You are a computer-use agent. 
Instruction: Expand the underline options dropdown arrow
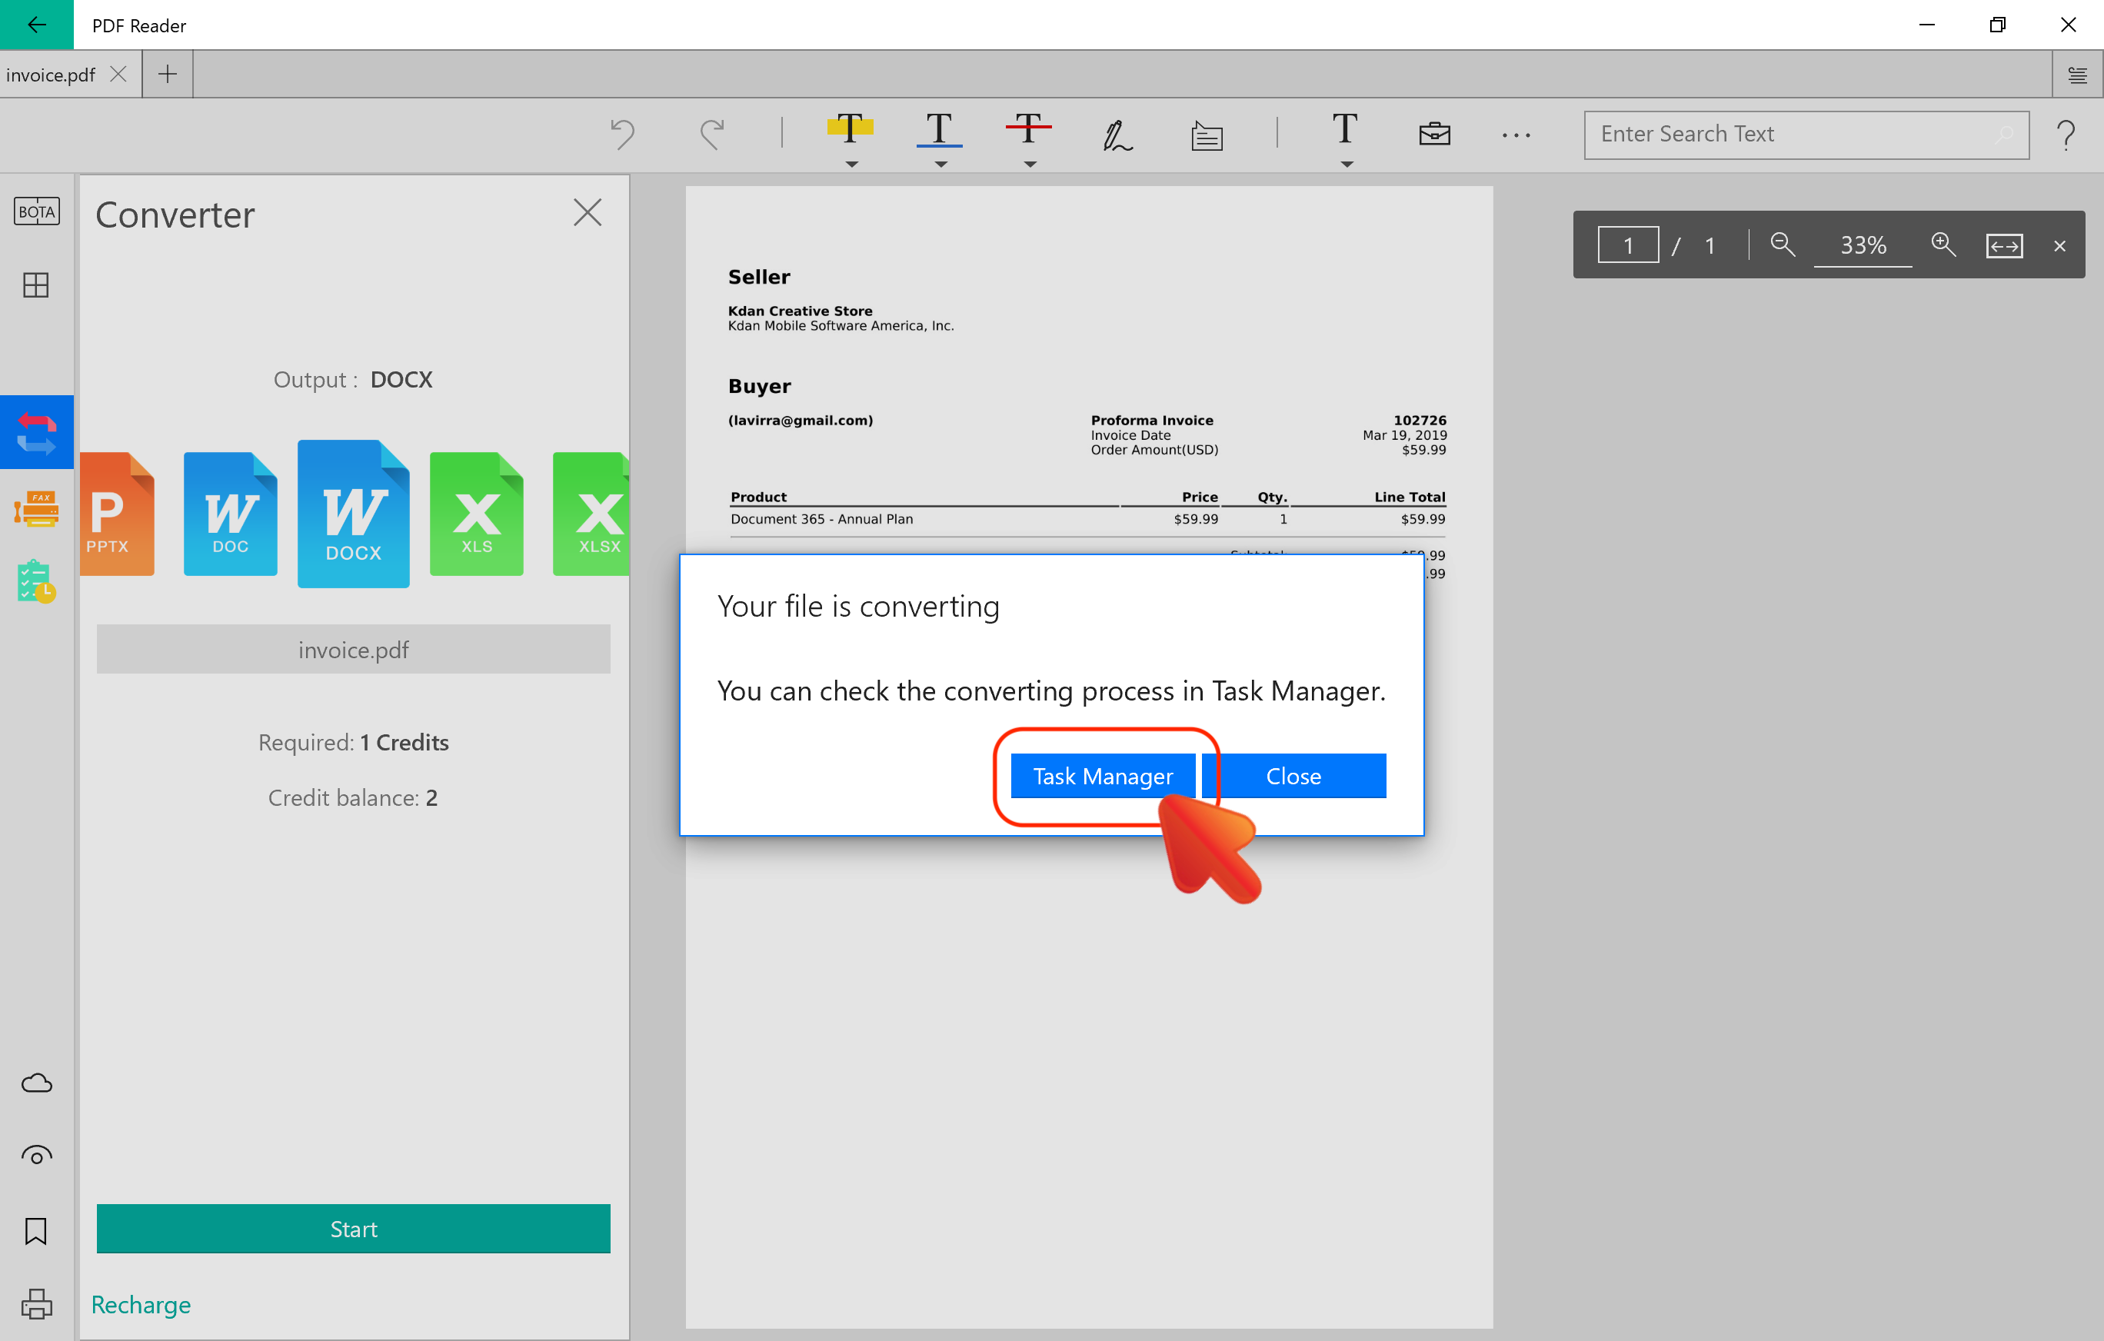click(x=940, y=165)
